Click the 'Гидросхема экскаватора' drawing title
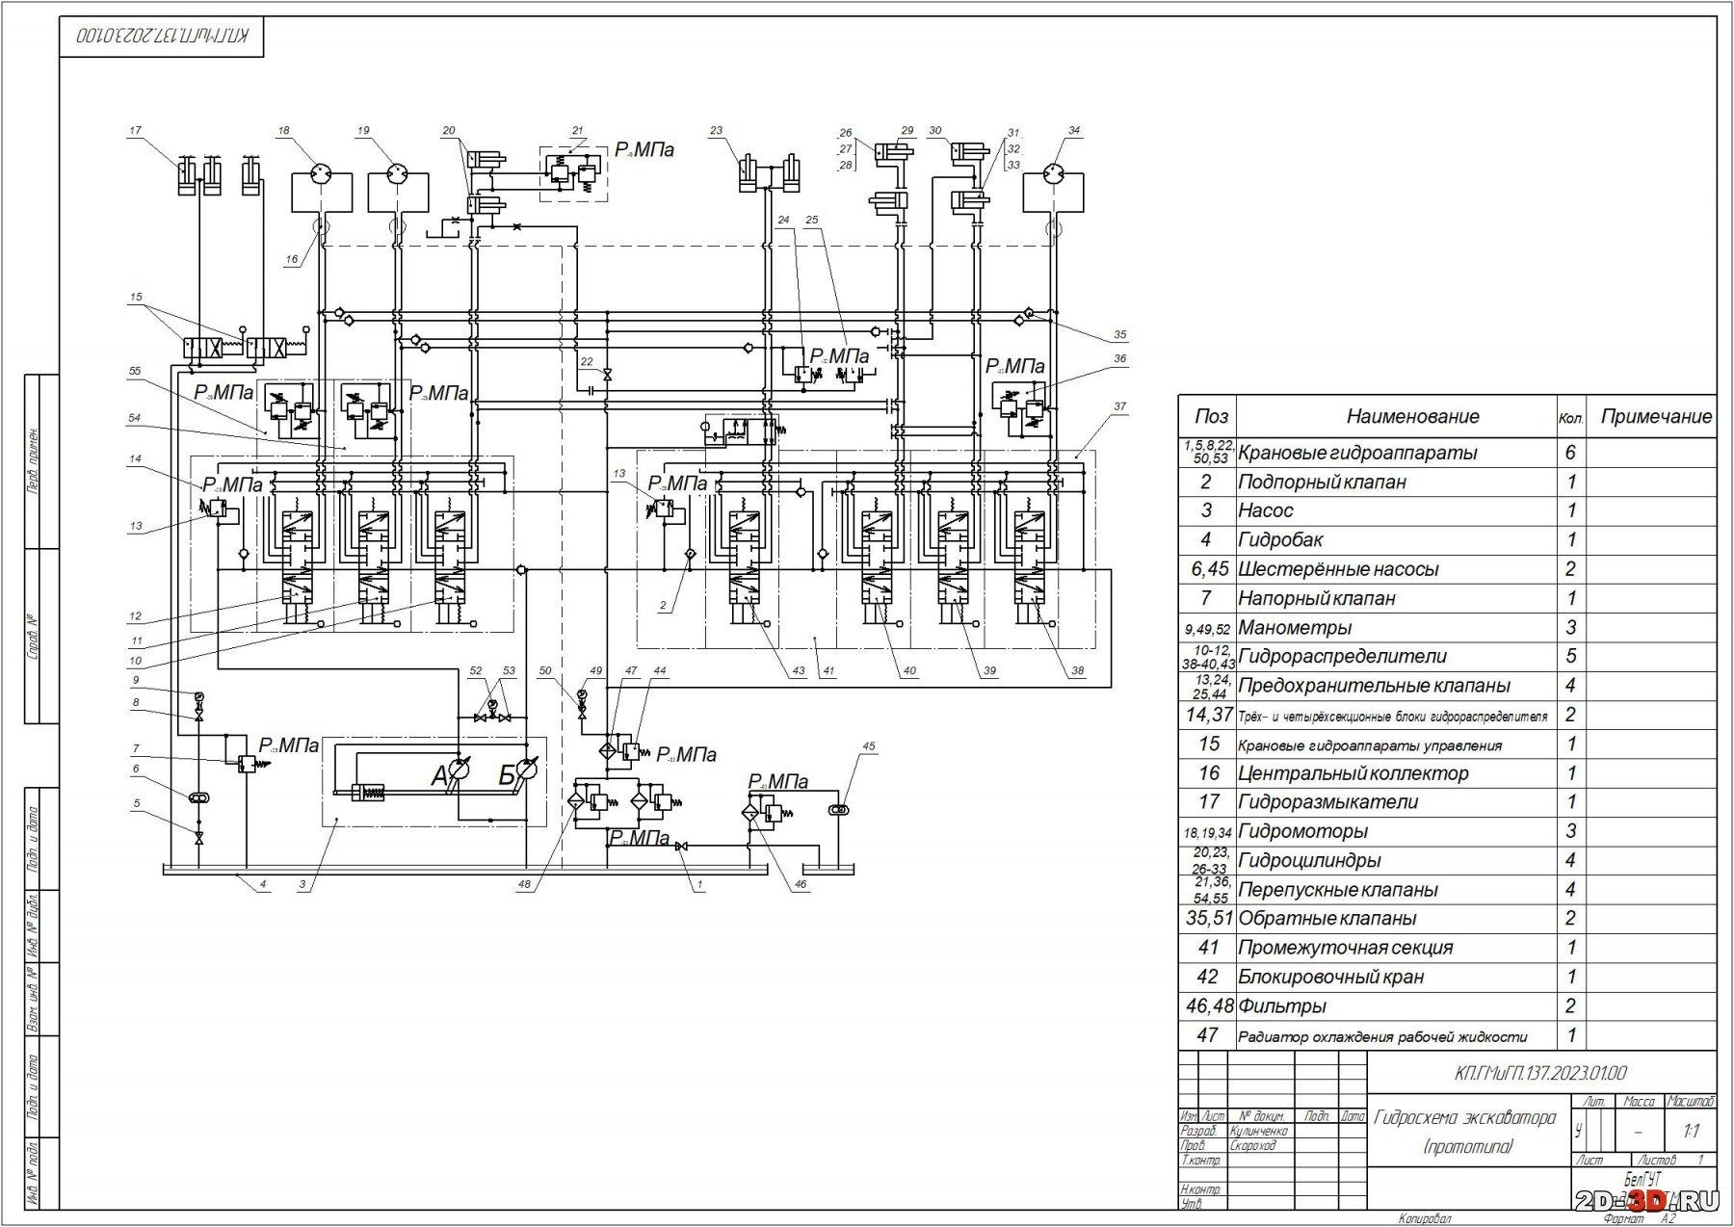The height and width of the screenshot is (1227, 1734). tap(1464, 1118)
